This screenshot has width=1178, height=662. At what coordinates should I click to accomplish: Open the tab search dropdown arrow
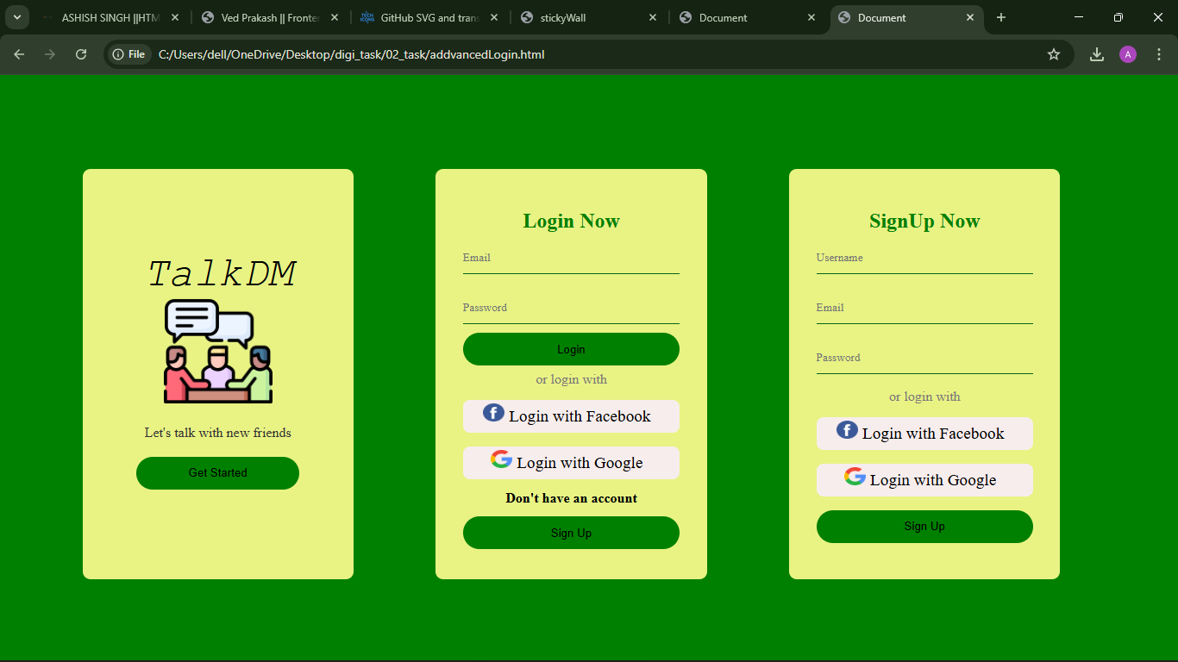point(16,17)
